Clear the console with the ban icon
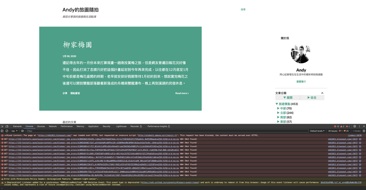 pos(7,131)
